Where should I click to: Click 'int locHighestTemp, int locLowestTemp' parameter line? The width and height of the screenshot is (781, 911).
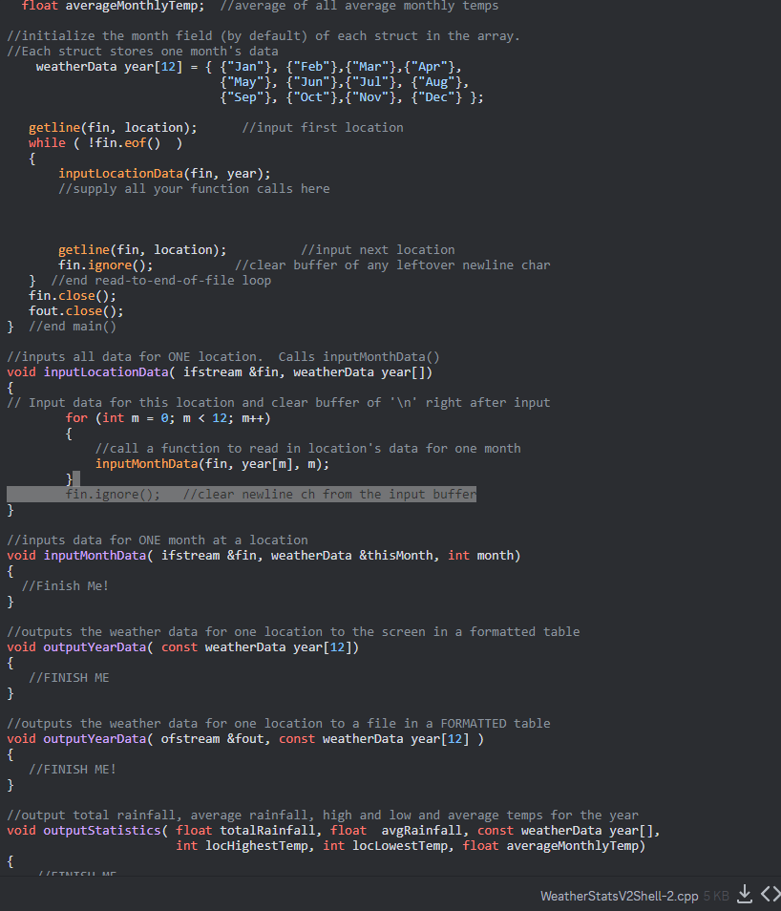pos(411,846)
